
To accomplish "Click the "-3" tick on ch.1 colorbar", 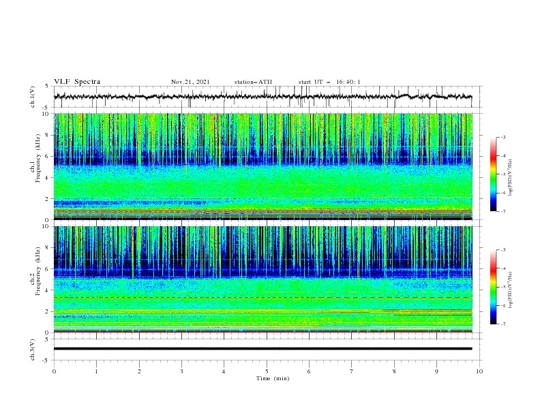I will (x=502, y=137).
